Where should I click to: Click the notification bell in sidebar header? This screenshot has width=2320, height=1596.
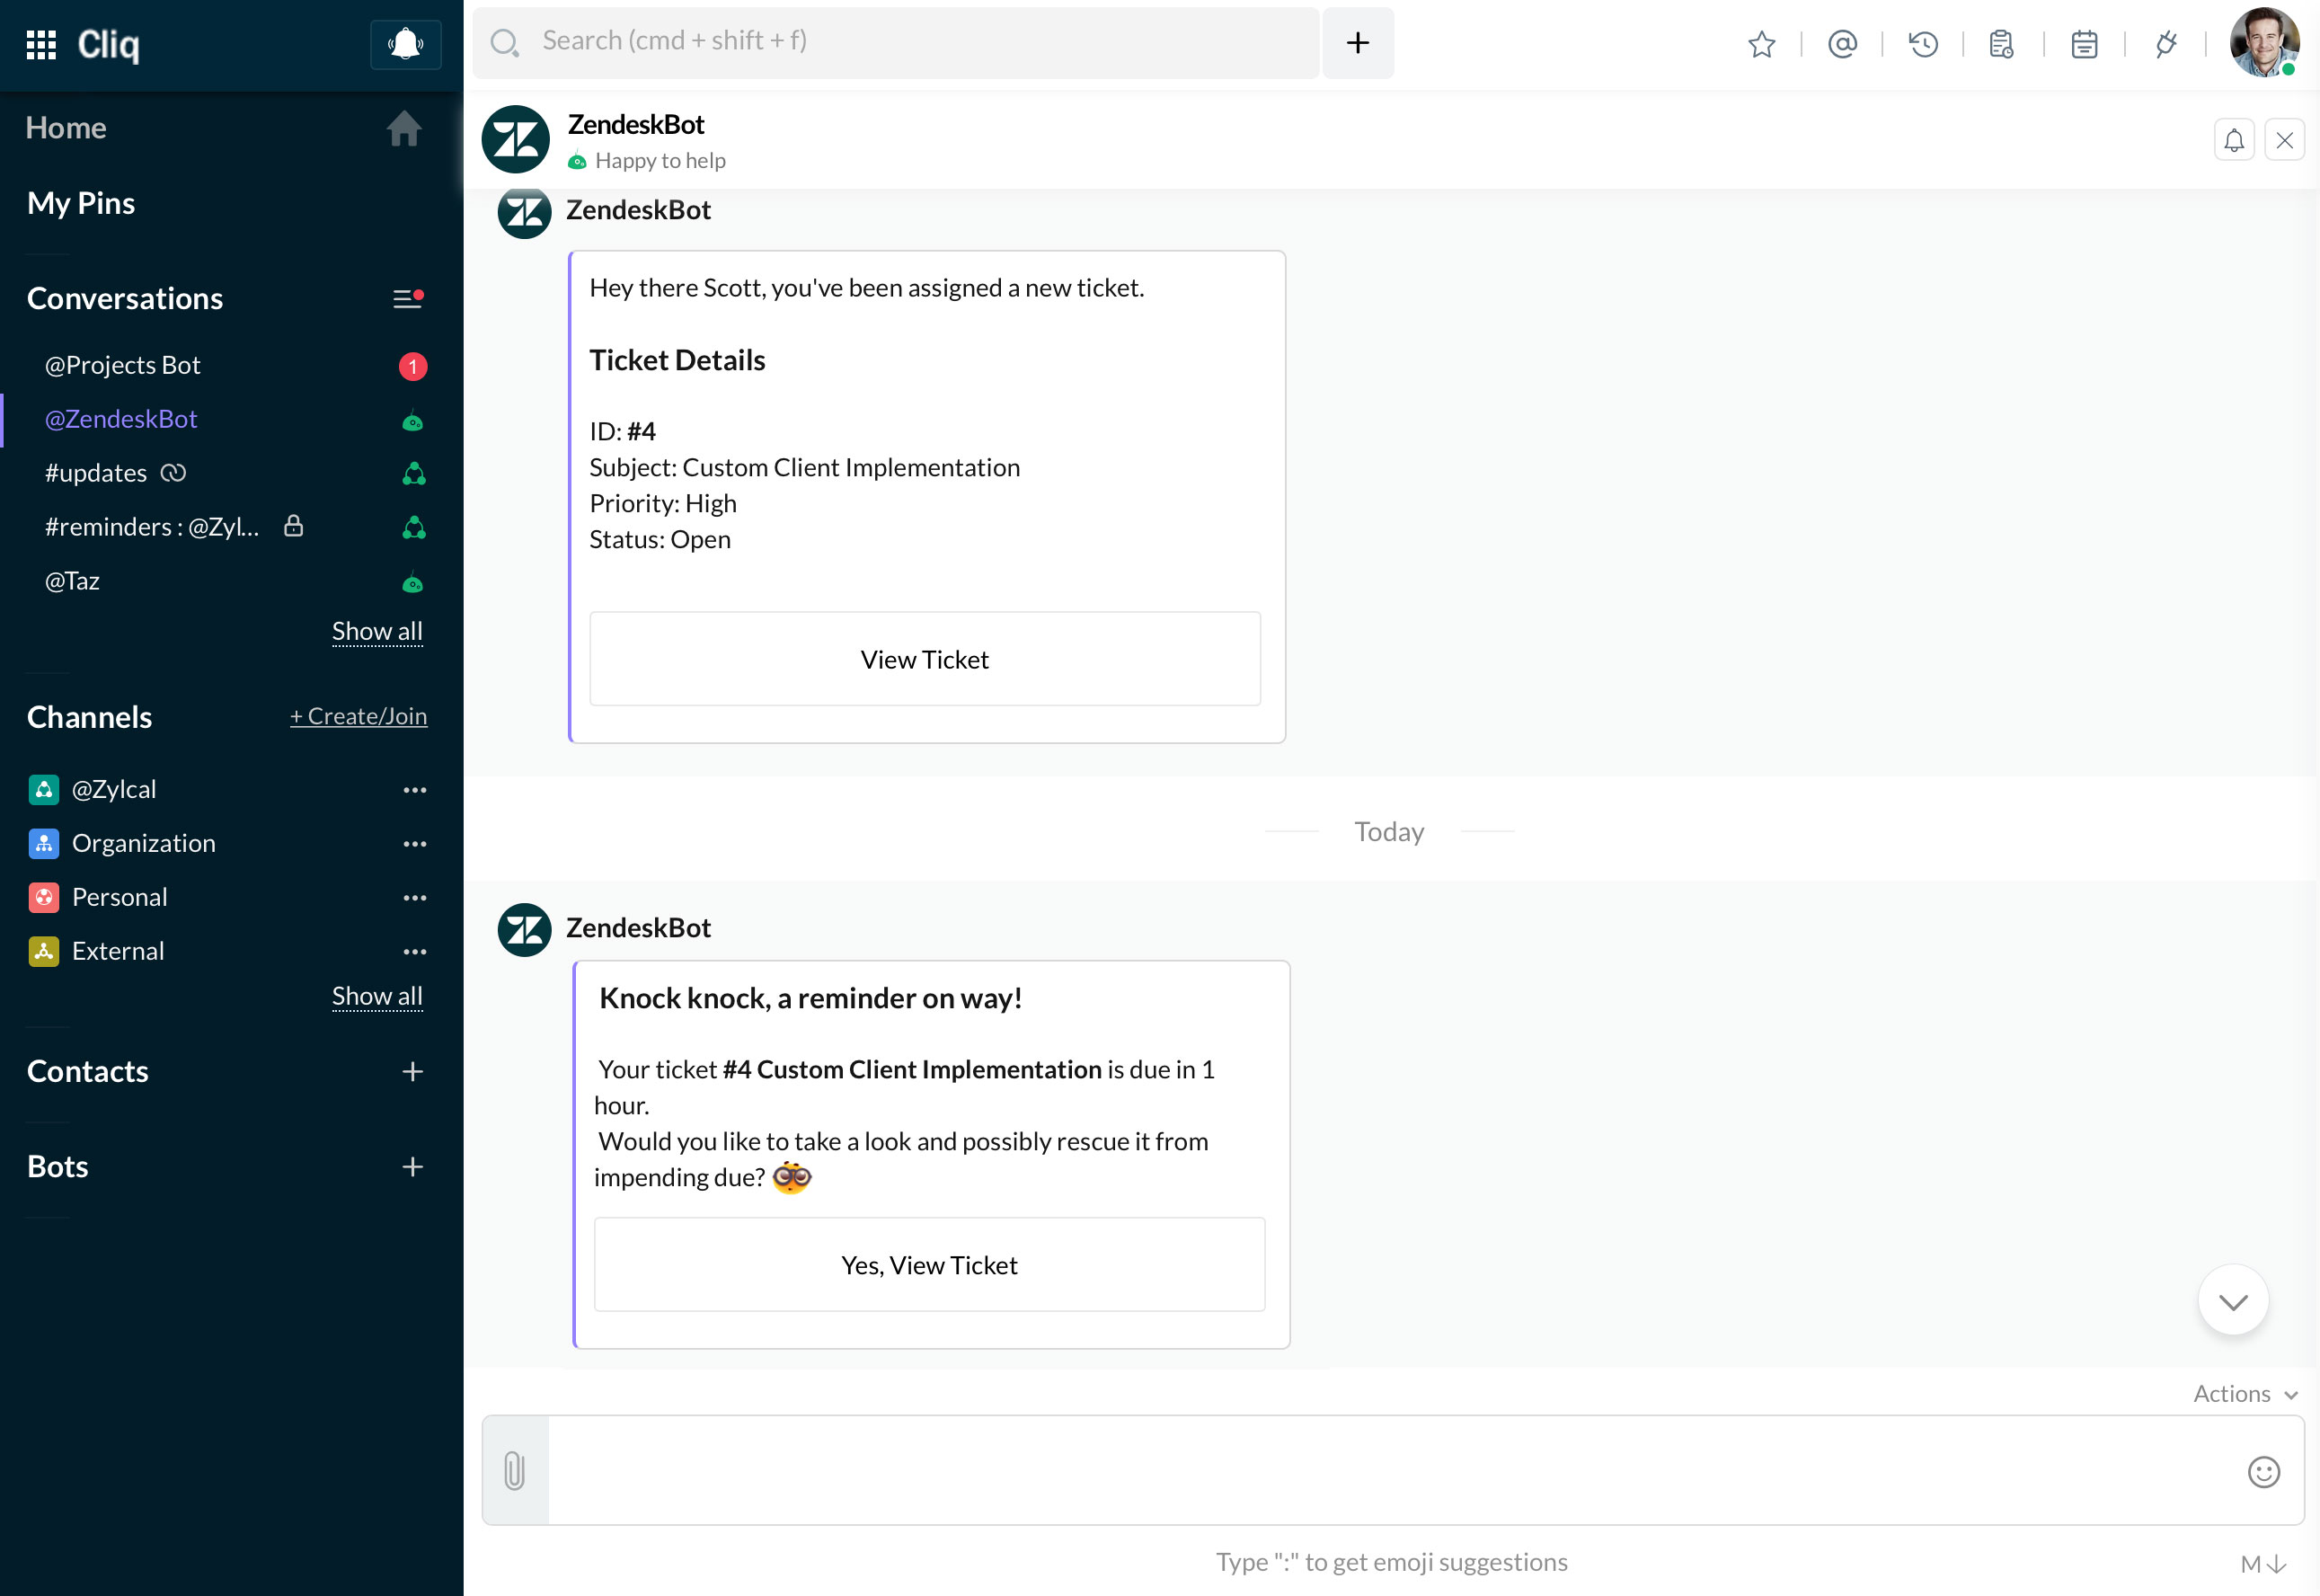405,44
